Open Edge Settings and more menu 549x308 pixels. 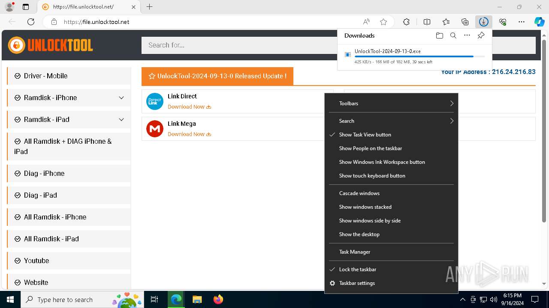(x=522, y=22)
